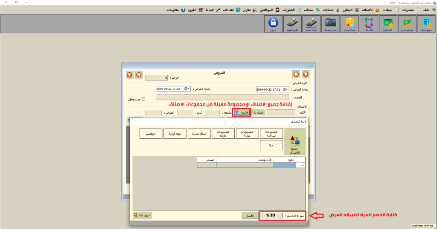
Task: Go to previous offer record arrow
Action: 130,75
